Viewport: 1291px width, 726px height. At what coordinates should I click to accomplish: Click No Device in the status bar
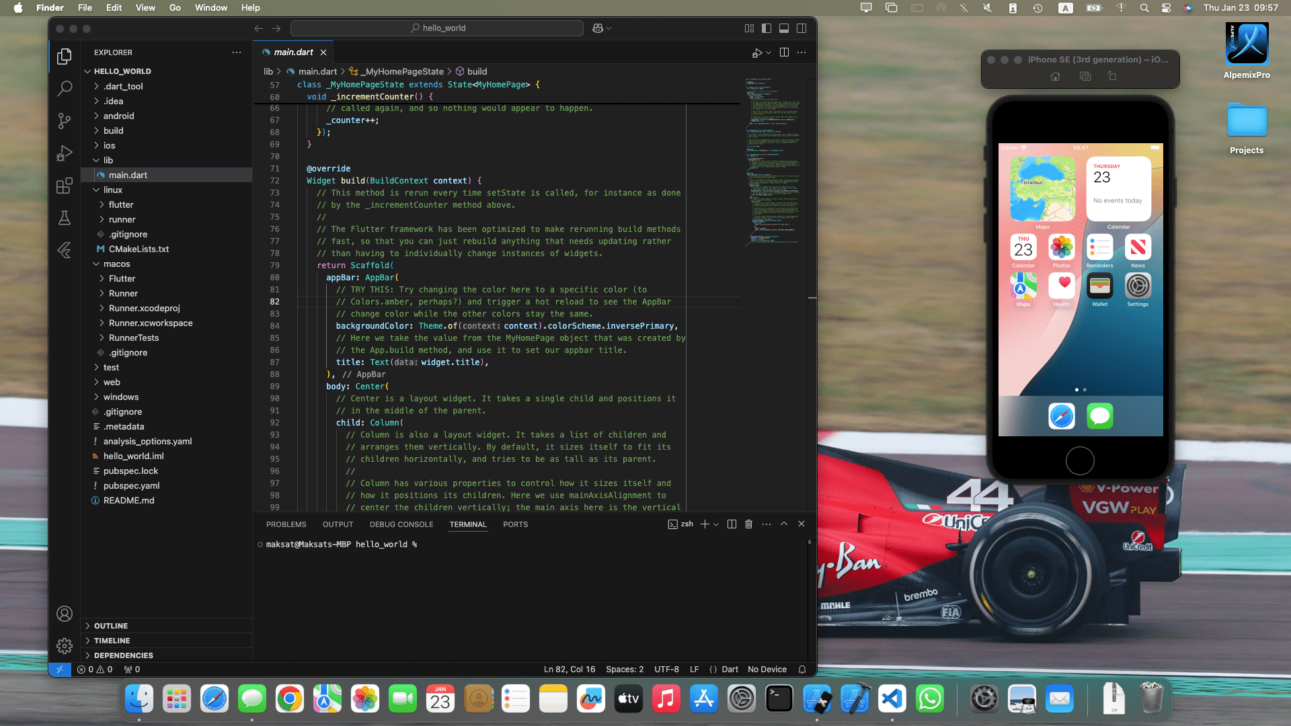click(x=767, y=670)
